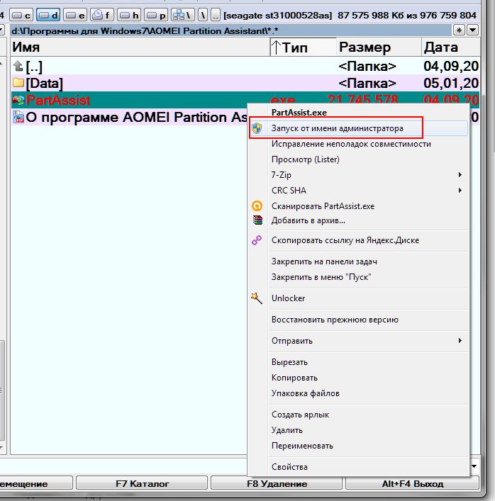Click the Alt+F4 Выход button
Screen dimensions: 495x501
413,484
